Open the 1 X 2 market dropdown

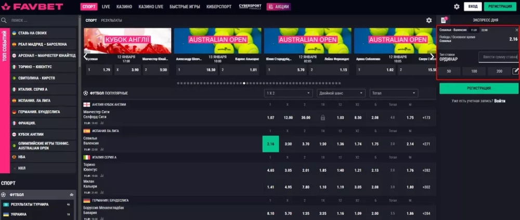[x=289, y=93]
